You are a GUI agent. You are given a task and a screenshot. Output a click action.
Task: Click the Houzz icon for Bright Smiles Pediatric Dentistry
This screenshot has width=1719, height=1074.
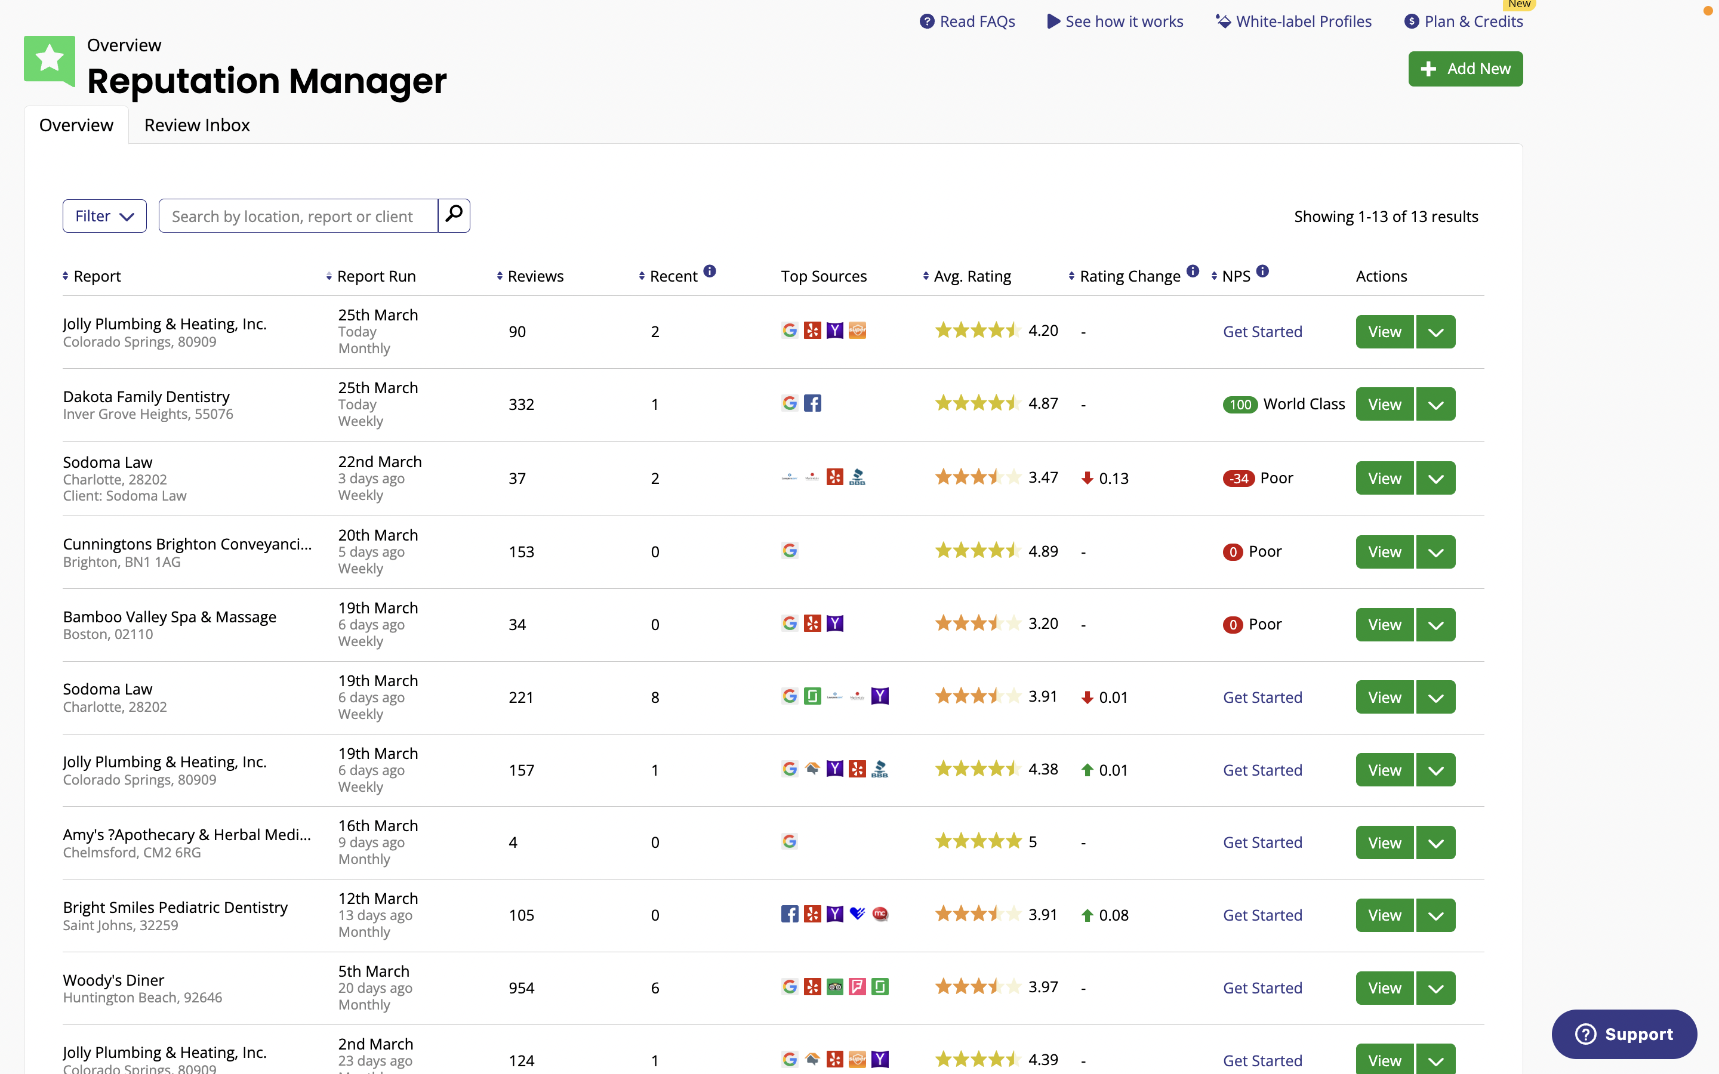click(857, 914)
